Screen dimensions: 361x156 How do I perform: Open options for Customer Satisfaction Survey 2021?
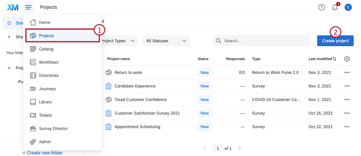[x=347, y=113]
